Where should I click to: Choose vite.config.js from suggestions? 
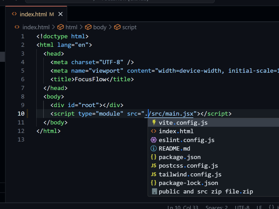[x=213, y=123]
